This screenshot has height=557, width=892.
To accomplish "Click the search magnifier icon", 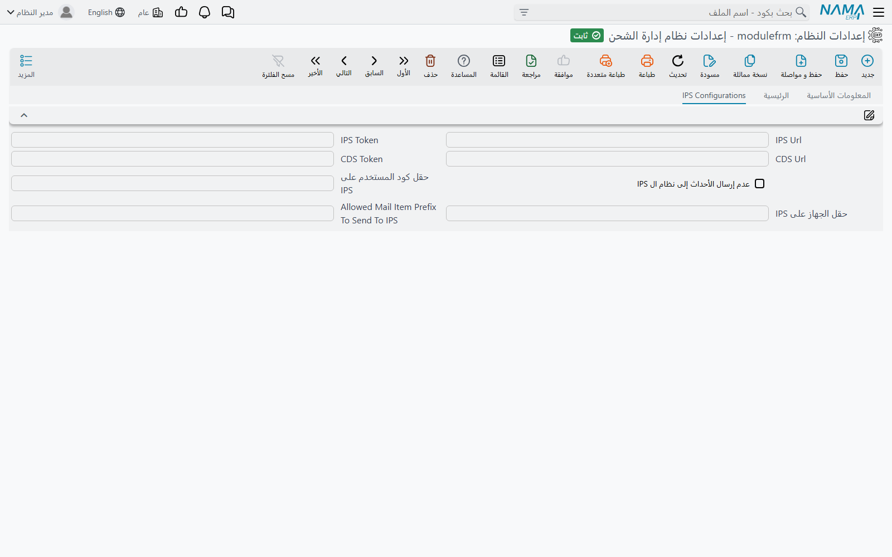I will [x=801, y=12].
